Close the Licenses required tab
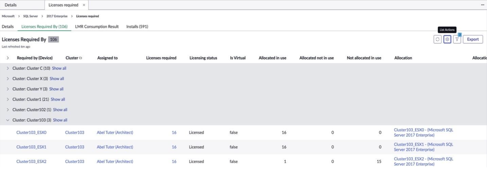487x170 pixels. coord(84,5)
